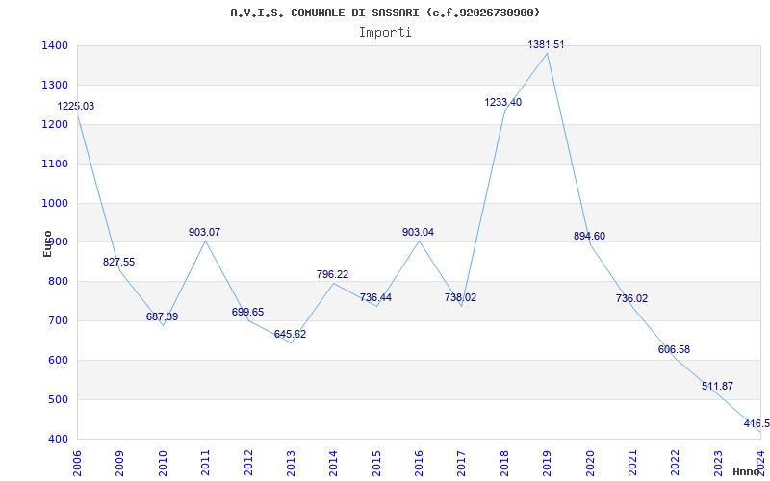Click the 1233.40 data label

pos(503,103)
